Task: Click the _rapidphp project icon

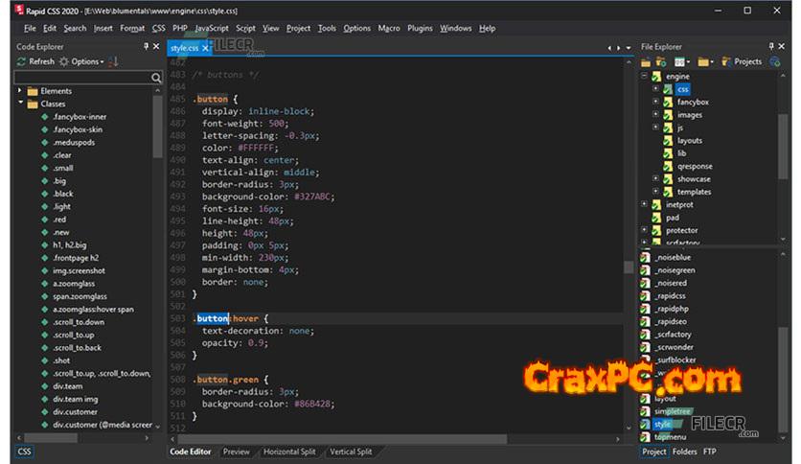Action: (646, 309)
